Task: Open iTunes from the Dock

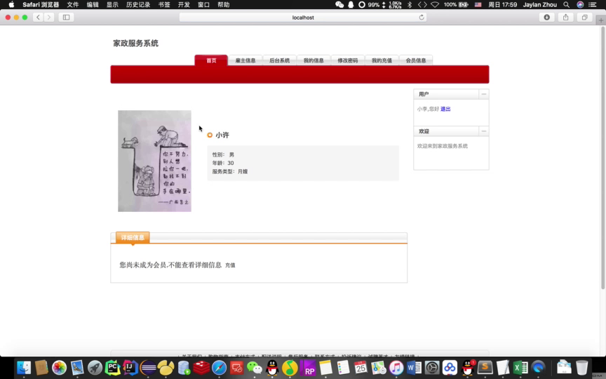Action: (396, 368)
